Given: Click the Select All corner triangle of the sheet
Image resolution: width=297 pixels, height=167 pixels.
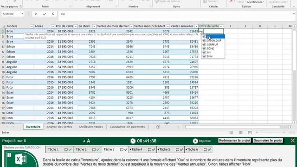Looking at the screenshot, I should click(4, 26).
